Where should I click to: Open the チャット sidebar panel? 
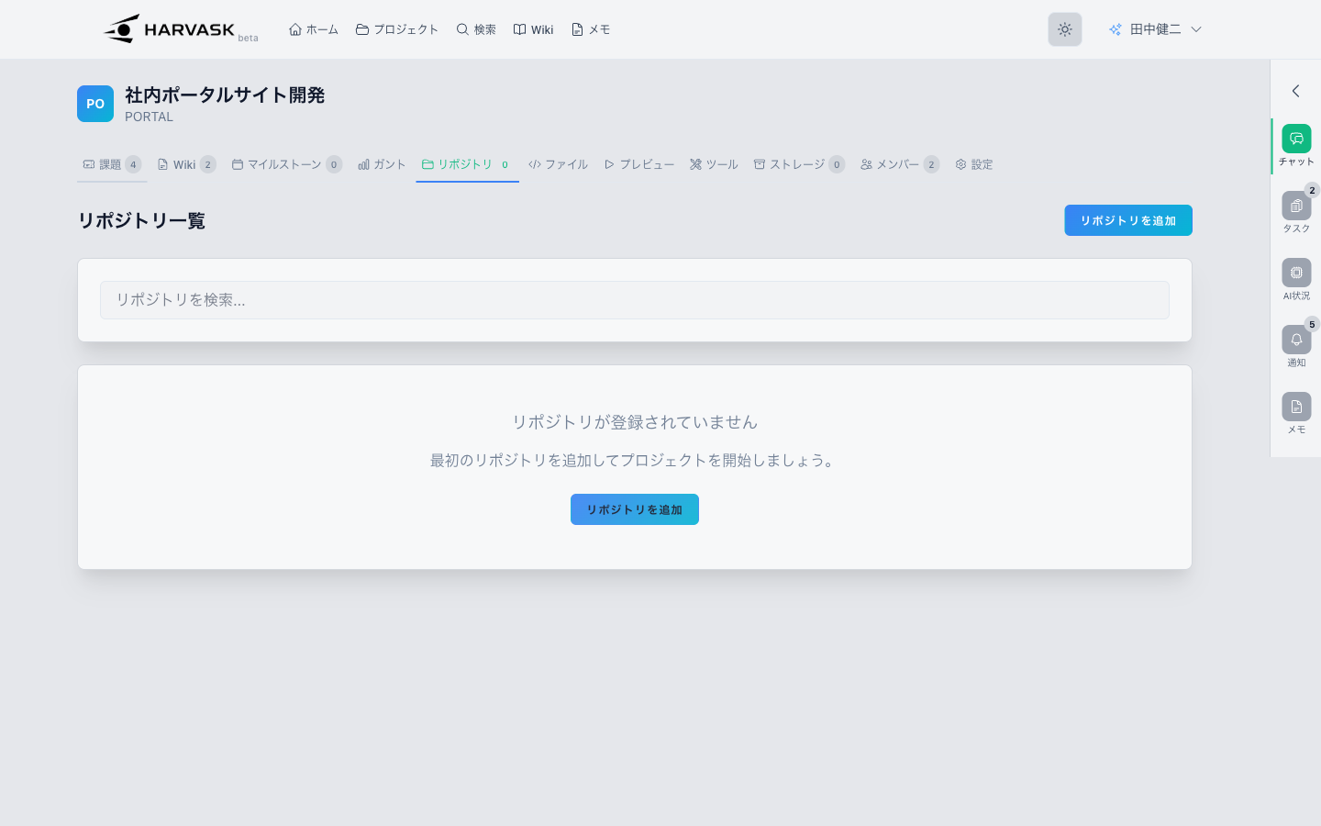[1295, 140]
